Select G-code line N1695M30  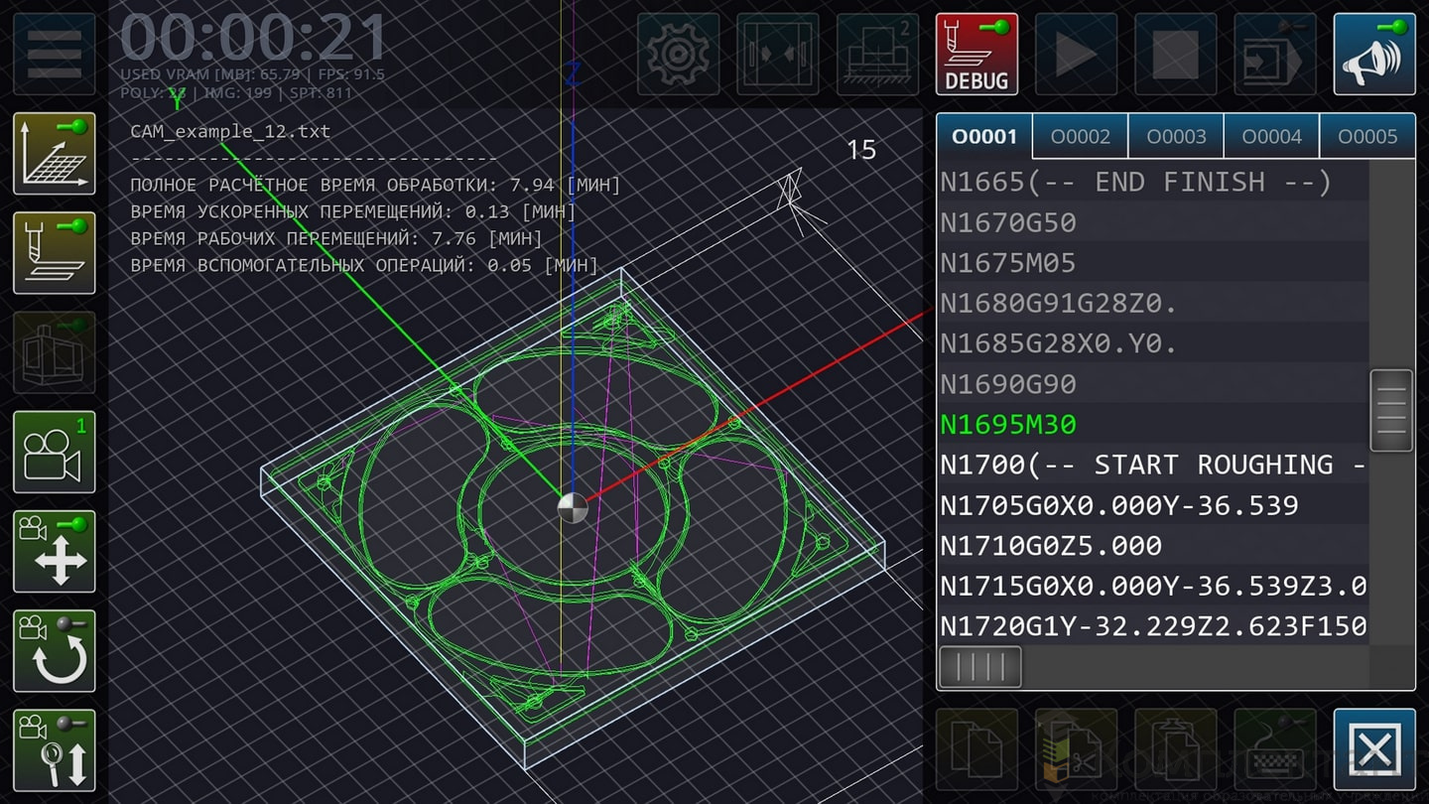pos(1008,425)
